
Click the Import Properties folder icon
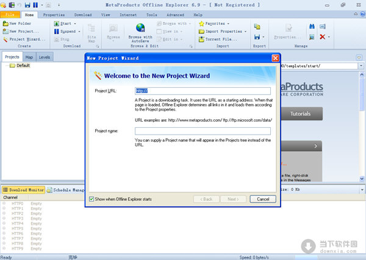(x=202, y=32)
